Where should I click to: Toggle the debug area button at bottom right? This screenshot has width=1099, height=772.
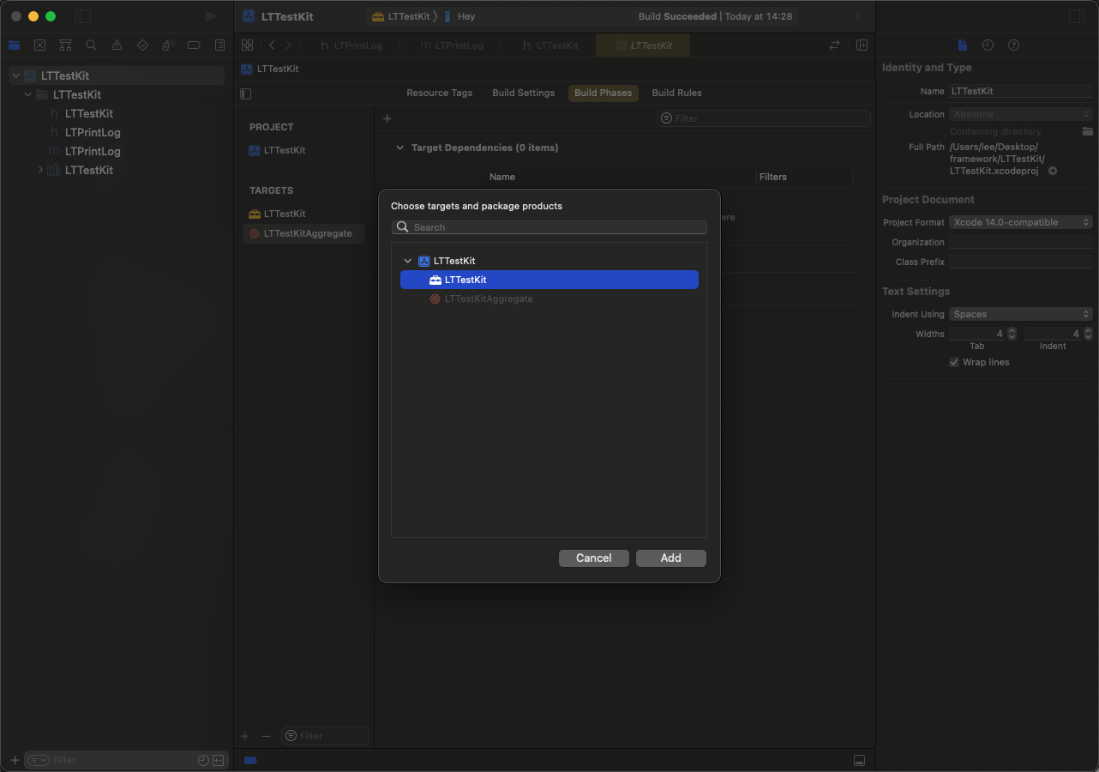point(859,761)
